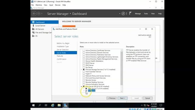This screenshot has width=195, height=110.
Task: Click the network tray icon
Action: pyautogui.click(x=145, y=105)
